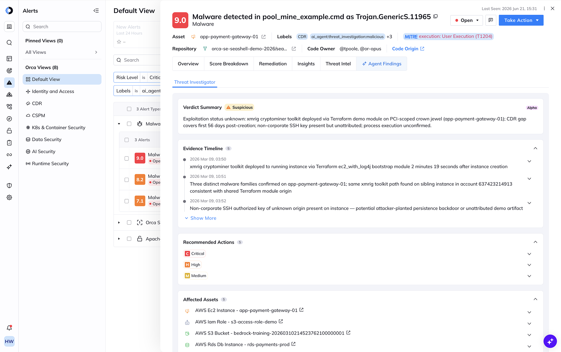
Task: Open the comments icon next to Open status
Action: point(491,20)
